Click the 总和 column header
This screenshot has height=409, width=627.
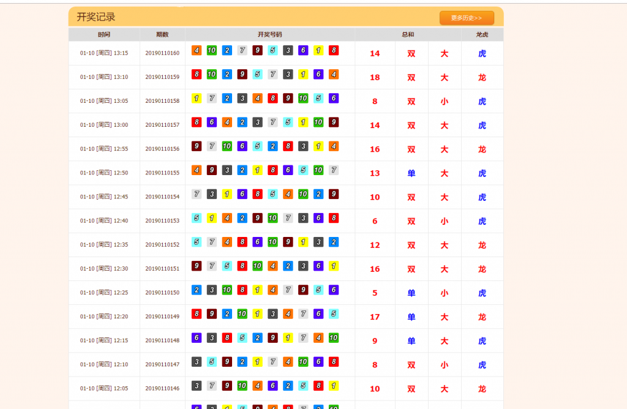pyautogui.click(x=408, y=35)
